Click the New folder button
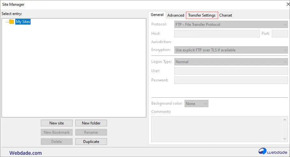The image size is (290, 157). (91, 123)
